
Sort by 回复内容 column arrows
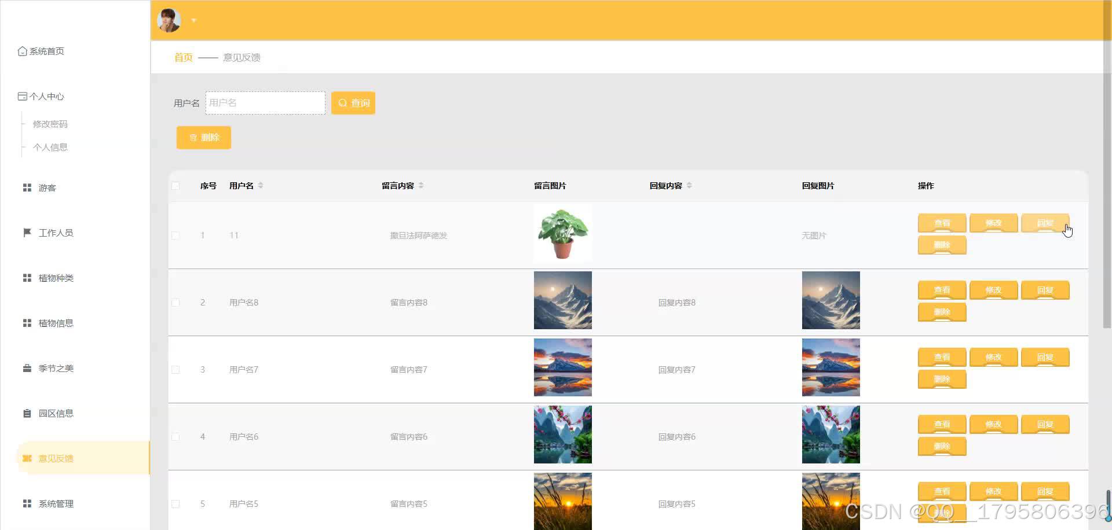(689, 186)
